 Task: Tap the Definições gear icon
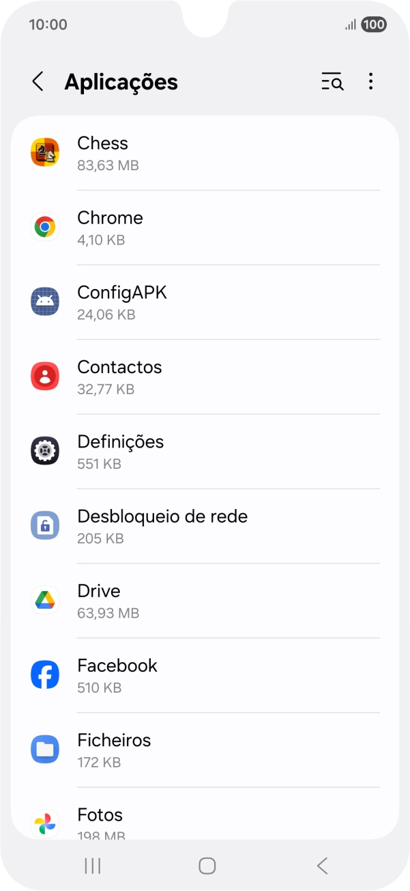(x=45, y=450)
